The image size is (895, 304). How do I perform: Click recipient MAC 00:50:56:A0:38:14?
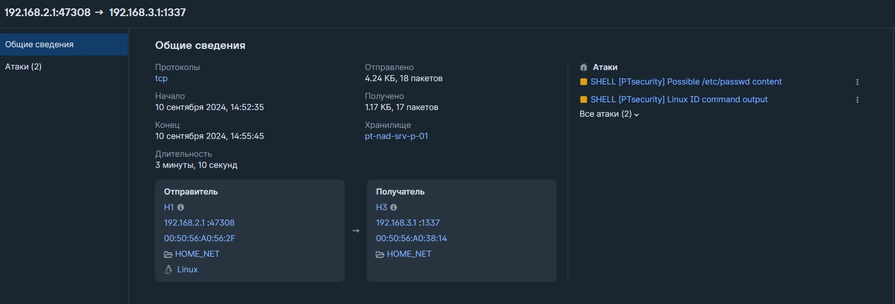point(411,238)
